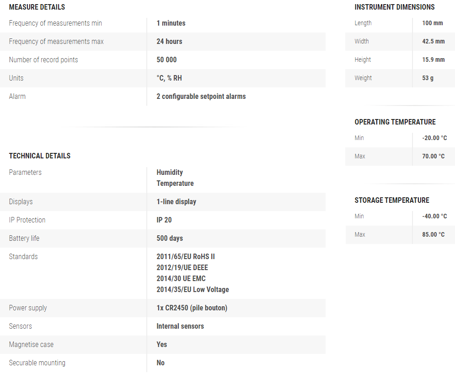This screenshot has height=374, width=455.
Task: Click the TECHNICAL DETAILS heading
Action: point(40,156)
